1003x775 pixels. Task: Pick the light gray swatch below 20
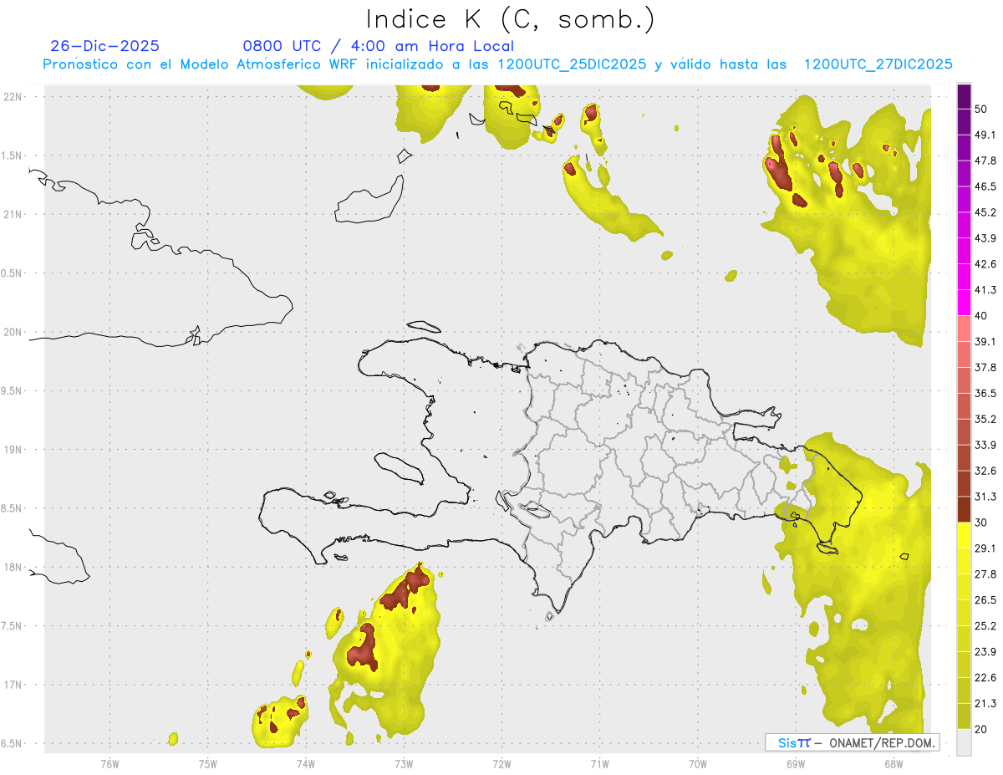(x=964, y=742)
